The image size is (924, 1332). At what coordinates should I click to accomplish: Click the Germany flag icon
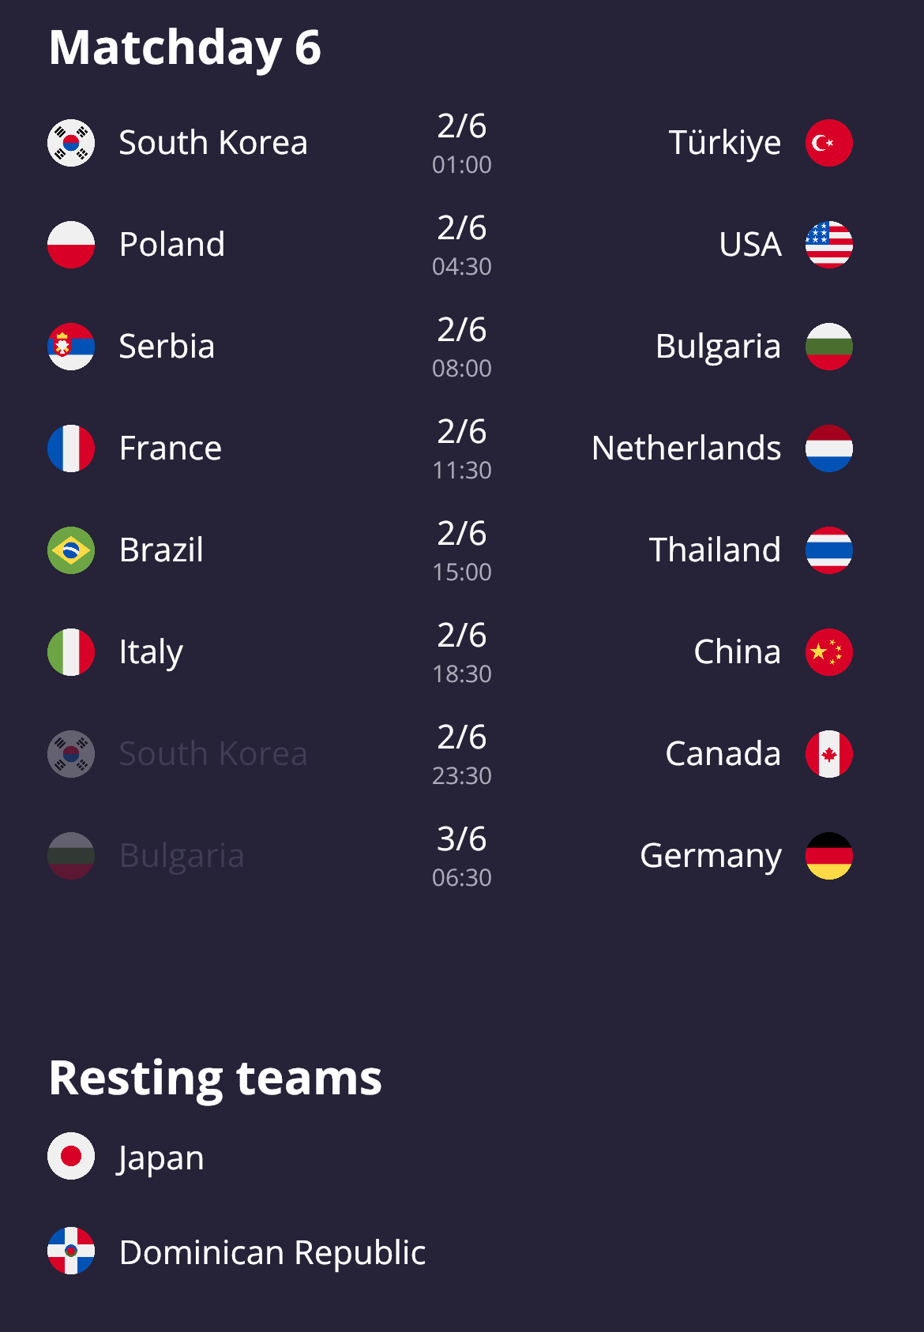[x=828, y=856]
